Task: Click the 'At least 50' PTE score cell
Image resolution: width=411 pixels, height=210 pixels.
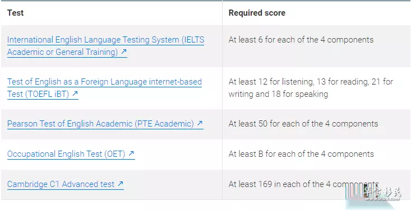Action: point(303,124)
